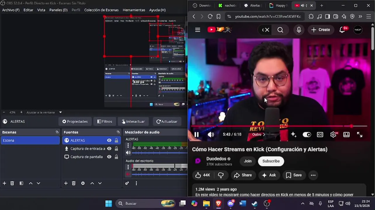Expand hidden system tray icons
Screen dimensions: 375x210
(303, 204)
